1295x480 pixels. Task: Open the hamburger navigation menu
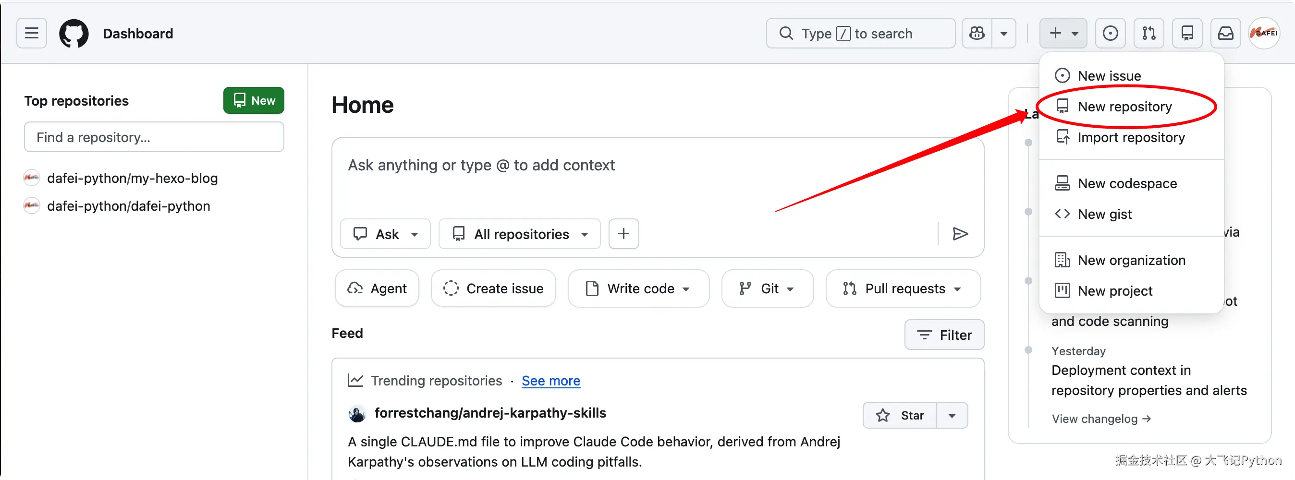pos(32,33)
